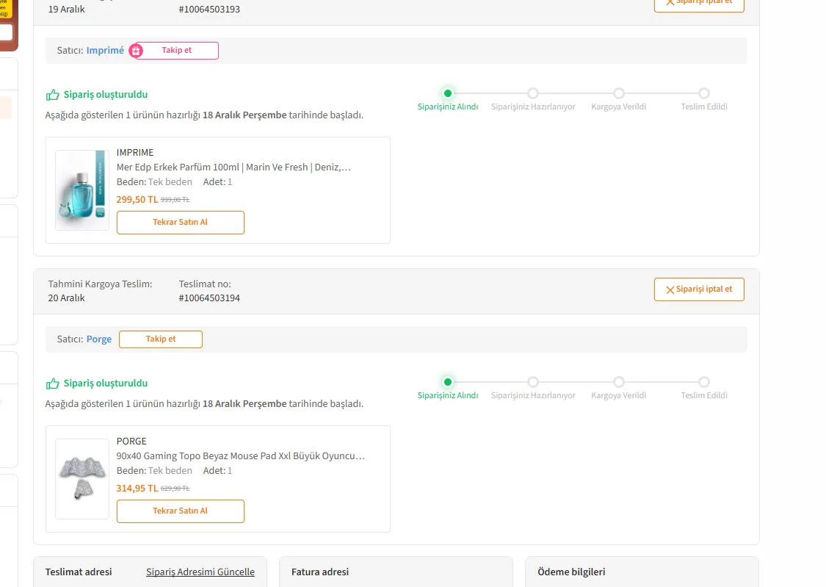This screenshot has width=826, height=587.
Task: Click the 'Teslim Edildi' step circle for Imprimé order
Action: (x=704, y=93)
